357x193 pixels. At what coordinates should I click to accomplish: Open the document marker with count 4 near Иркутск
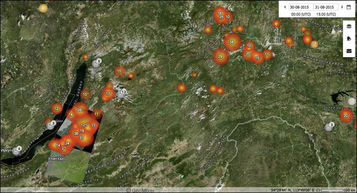click(16, 151)
